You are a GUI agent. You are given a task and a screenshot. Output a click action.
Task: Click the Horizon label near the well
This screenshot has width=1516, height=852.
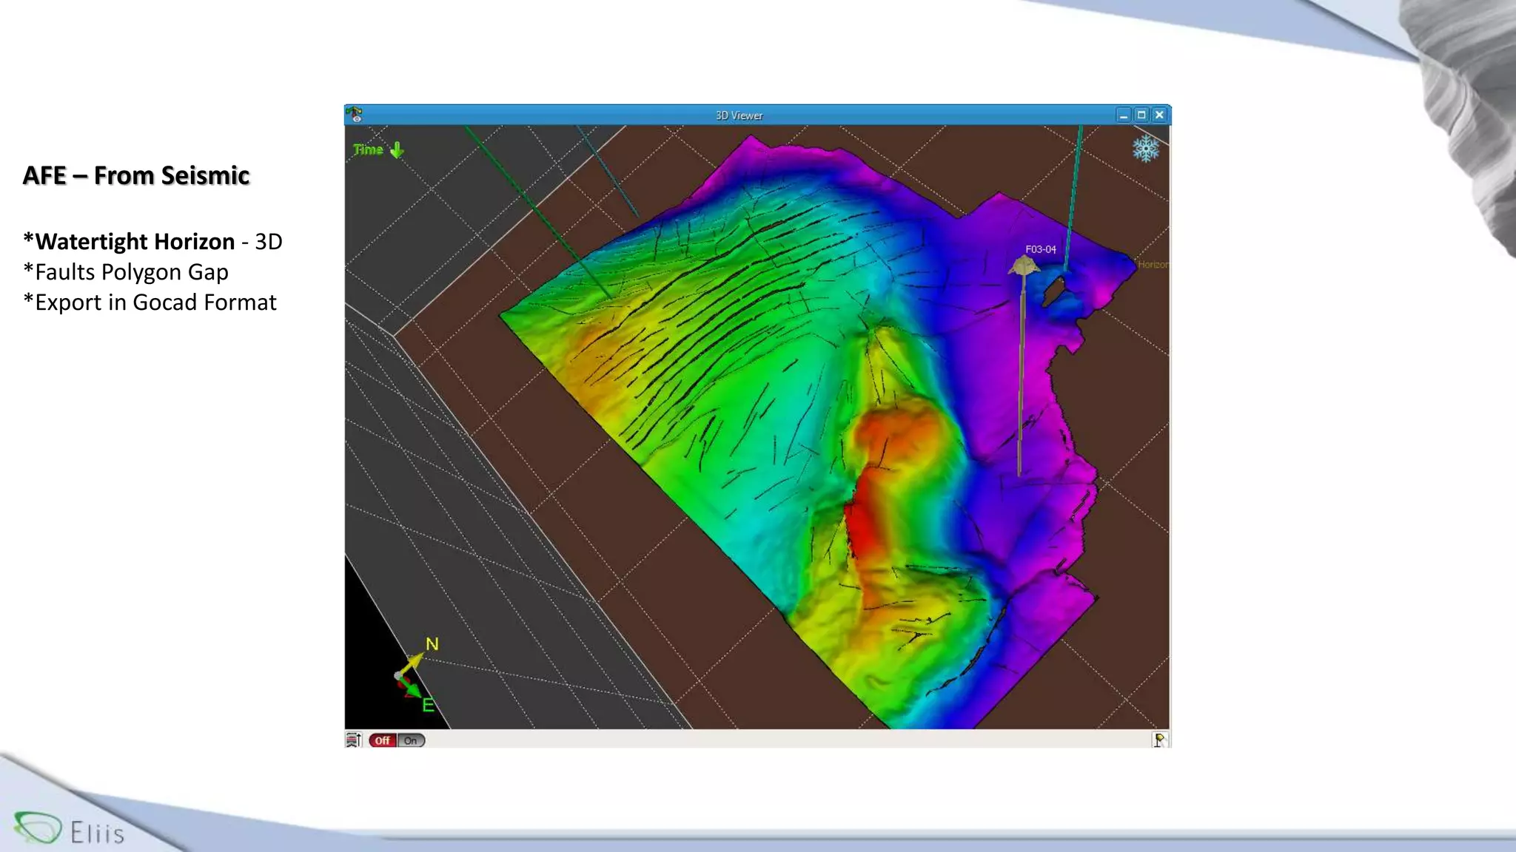[x=1153, y=265]
